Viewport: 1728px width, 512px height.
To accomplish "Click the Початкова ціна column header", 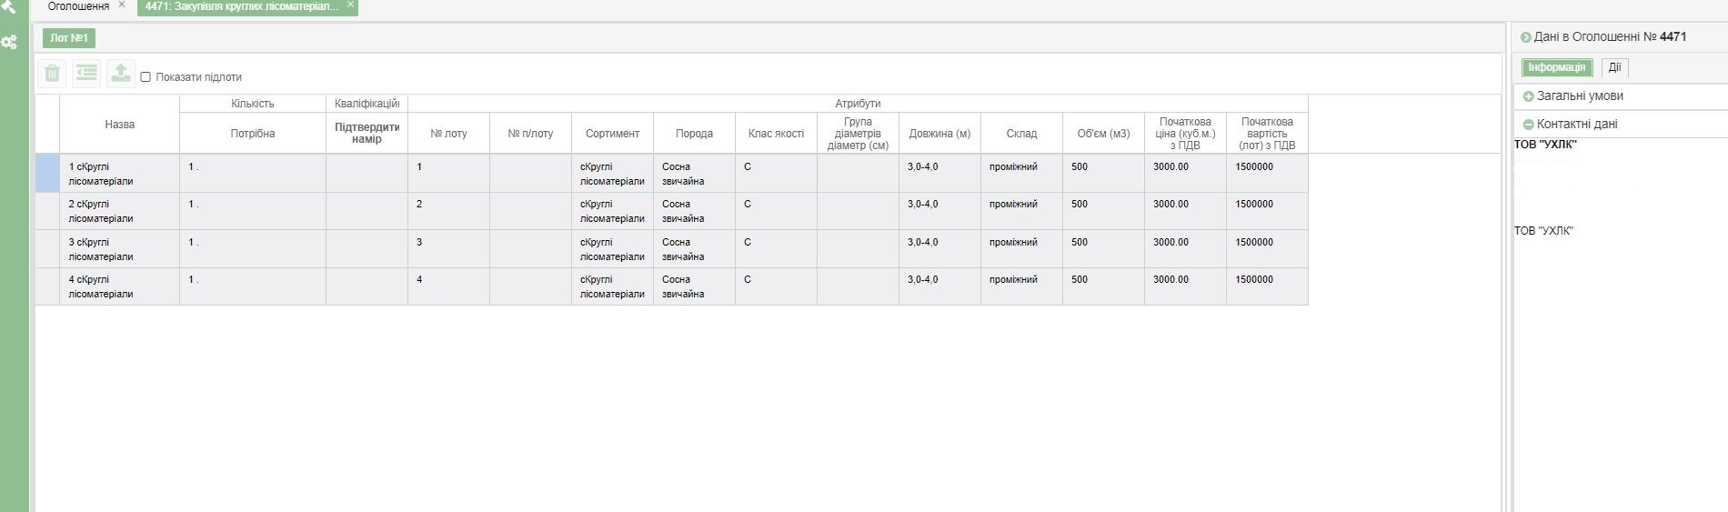I will (1185, 133).
